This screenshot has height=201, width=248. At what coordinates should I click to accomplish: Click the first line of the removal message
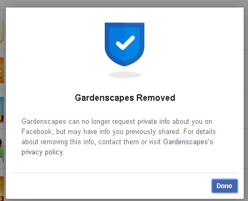117,122
